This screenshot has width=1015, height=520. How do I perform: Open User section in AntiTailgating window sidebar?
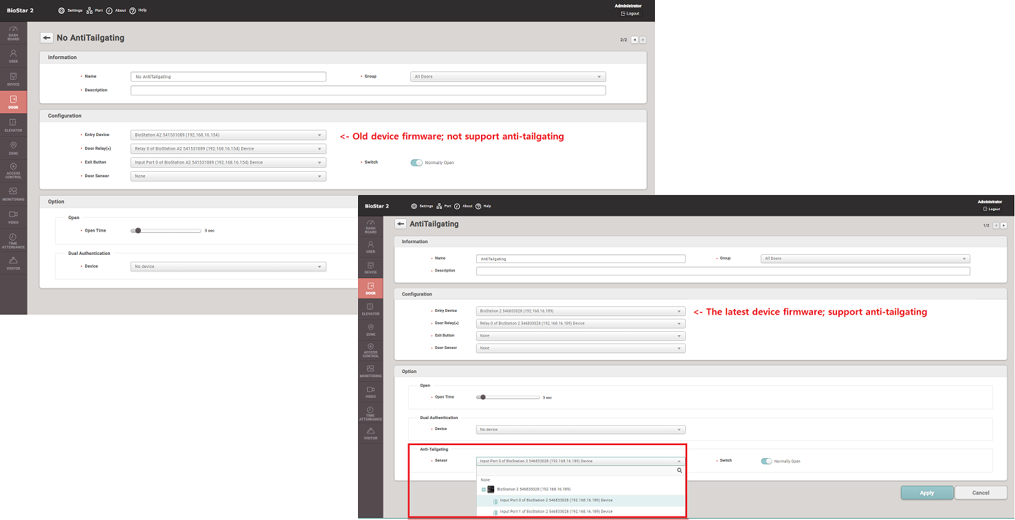click(370, 247)
